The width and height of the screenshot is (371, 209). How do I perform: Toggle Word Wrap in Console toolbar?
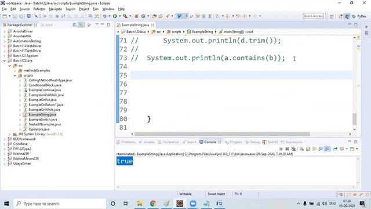coord(314,149)
